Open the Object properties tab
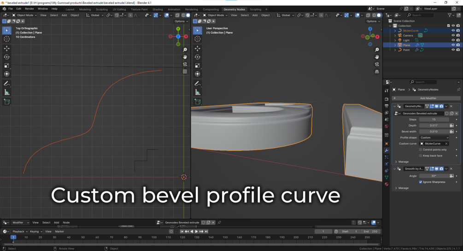The width and height of the screenshot is (463, 251). coord(387,143)
